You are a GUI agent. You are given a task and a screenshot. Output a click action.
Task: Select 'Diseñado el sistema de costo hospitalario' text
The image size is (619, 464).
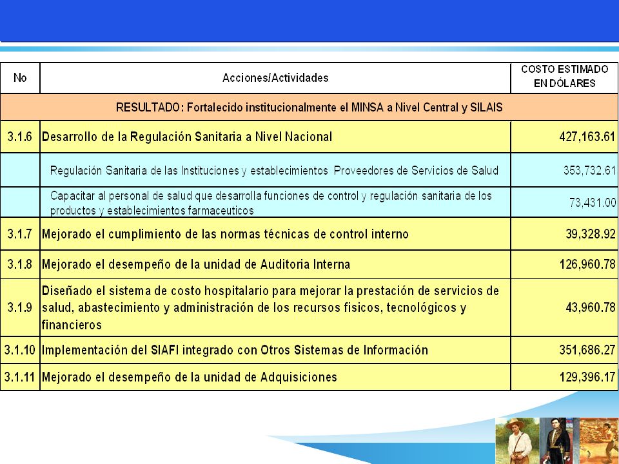pyautogui.click(x=270, y=308)
